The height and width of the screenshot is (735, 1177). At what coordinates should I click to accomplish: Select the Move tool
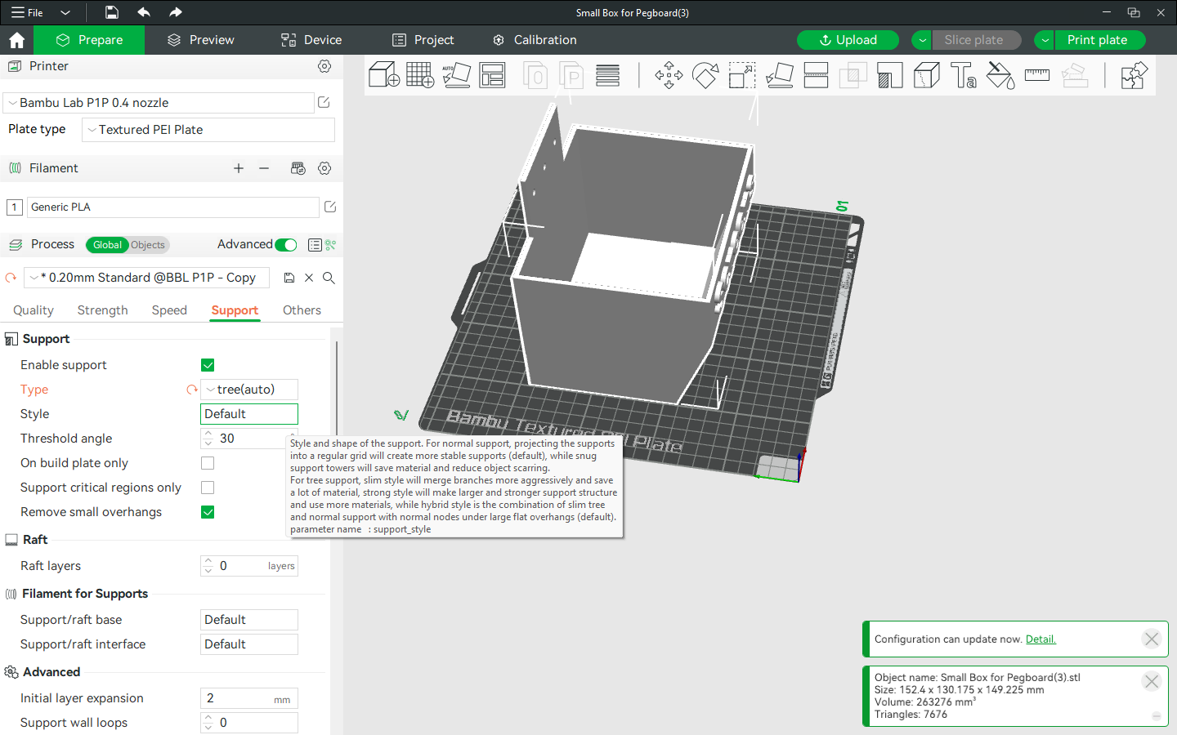tap(669, 75)
